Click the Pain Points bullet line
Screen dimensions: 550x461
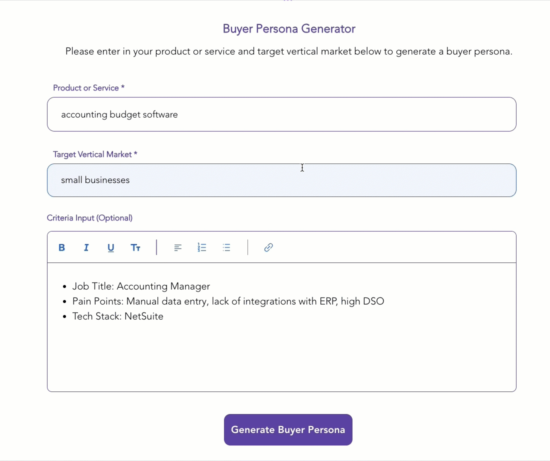(x=228, y=301)
